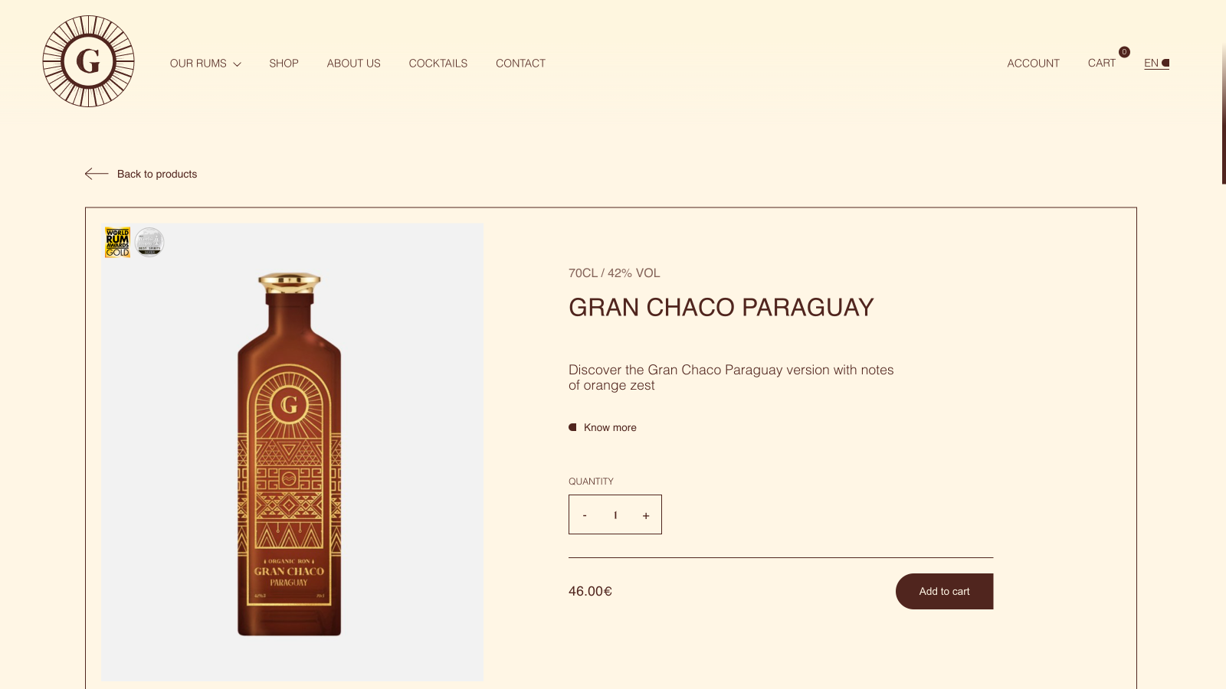Image resolution: width=1226 pixels, height=689 pixels.
Task: Click the circular G logo
Action: click(88, 61)
